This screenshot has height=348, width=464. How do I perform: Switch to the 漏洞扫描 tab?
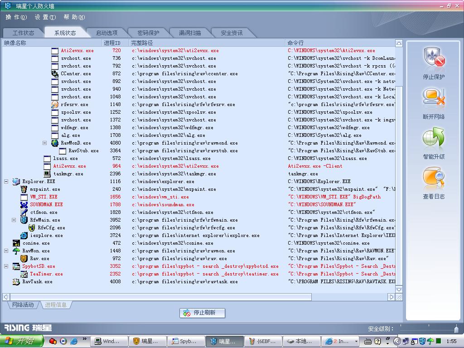[x=190, y=33]
